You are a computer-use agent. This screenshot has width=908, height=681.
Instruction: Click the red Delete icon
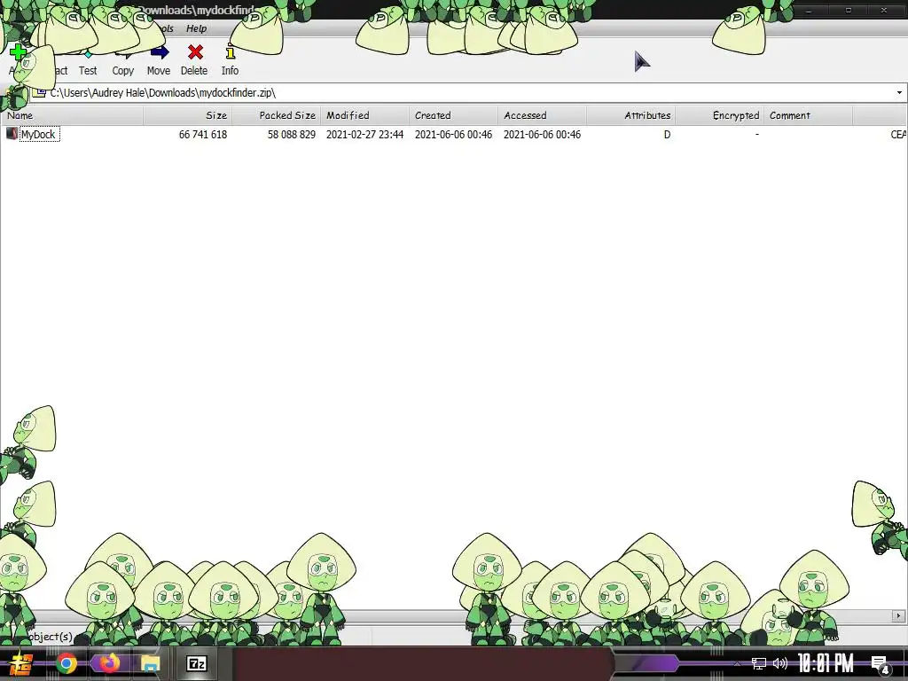(x=195, y=52)
